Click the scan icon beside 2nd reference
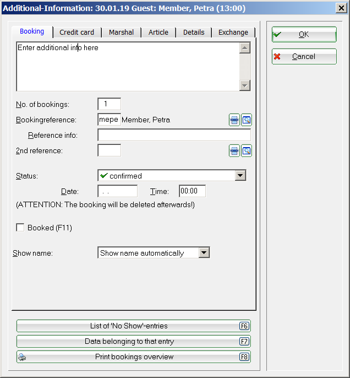 (x=234, y=151)
